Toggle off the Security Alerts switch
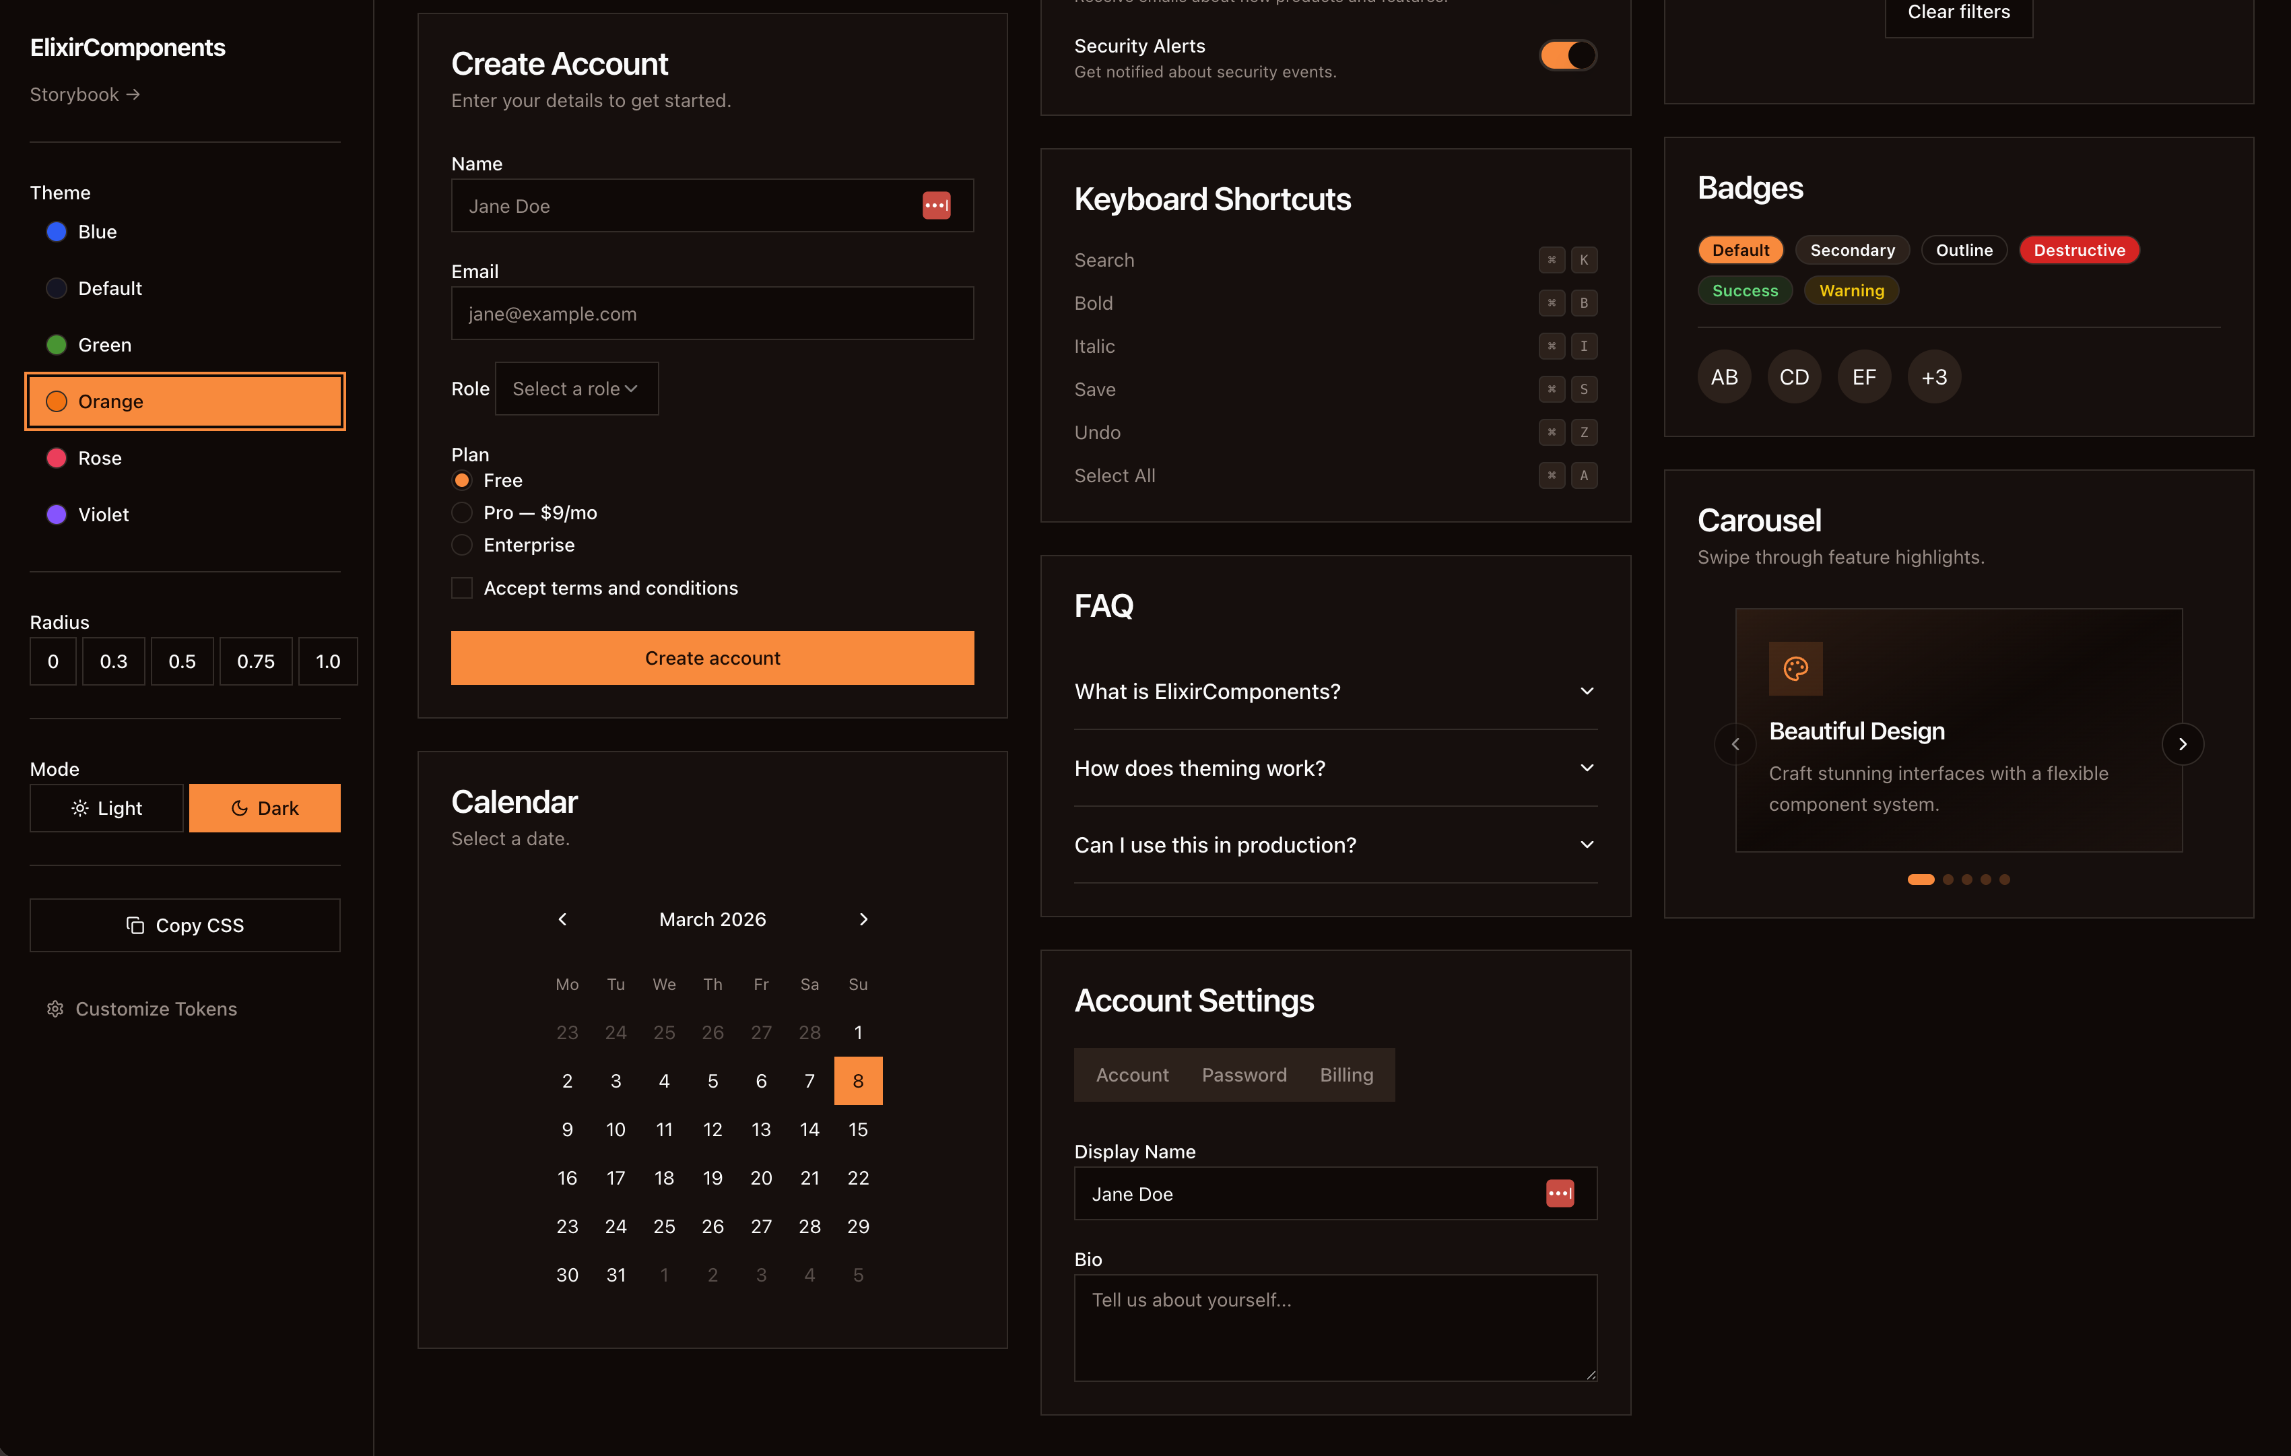Image resolution: width=2291 pixels, height=1456 pixels. tap(1567, 55)
